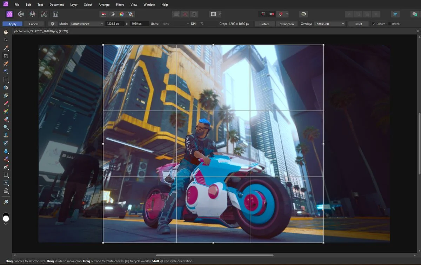
Task: Select the Undo Brush tool
Action: tap(6, 143)
